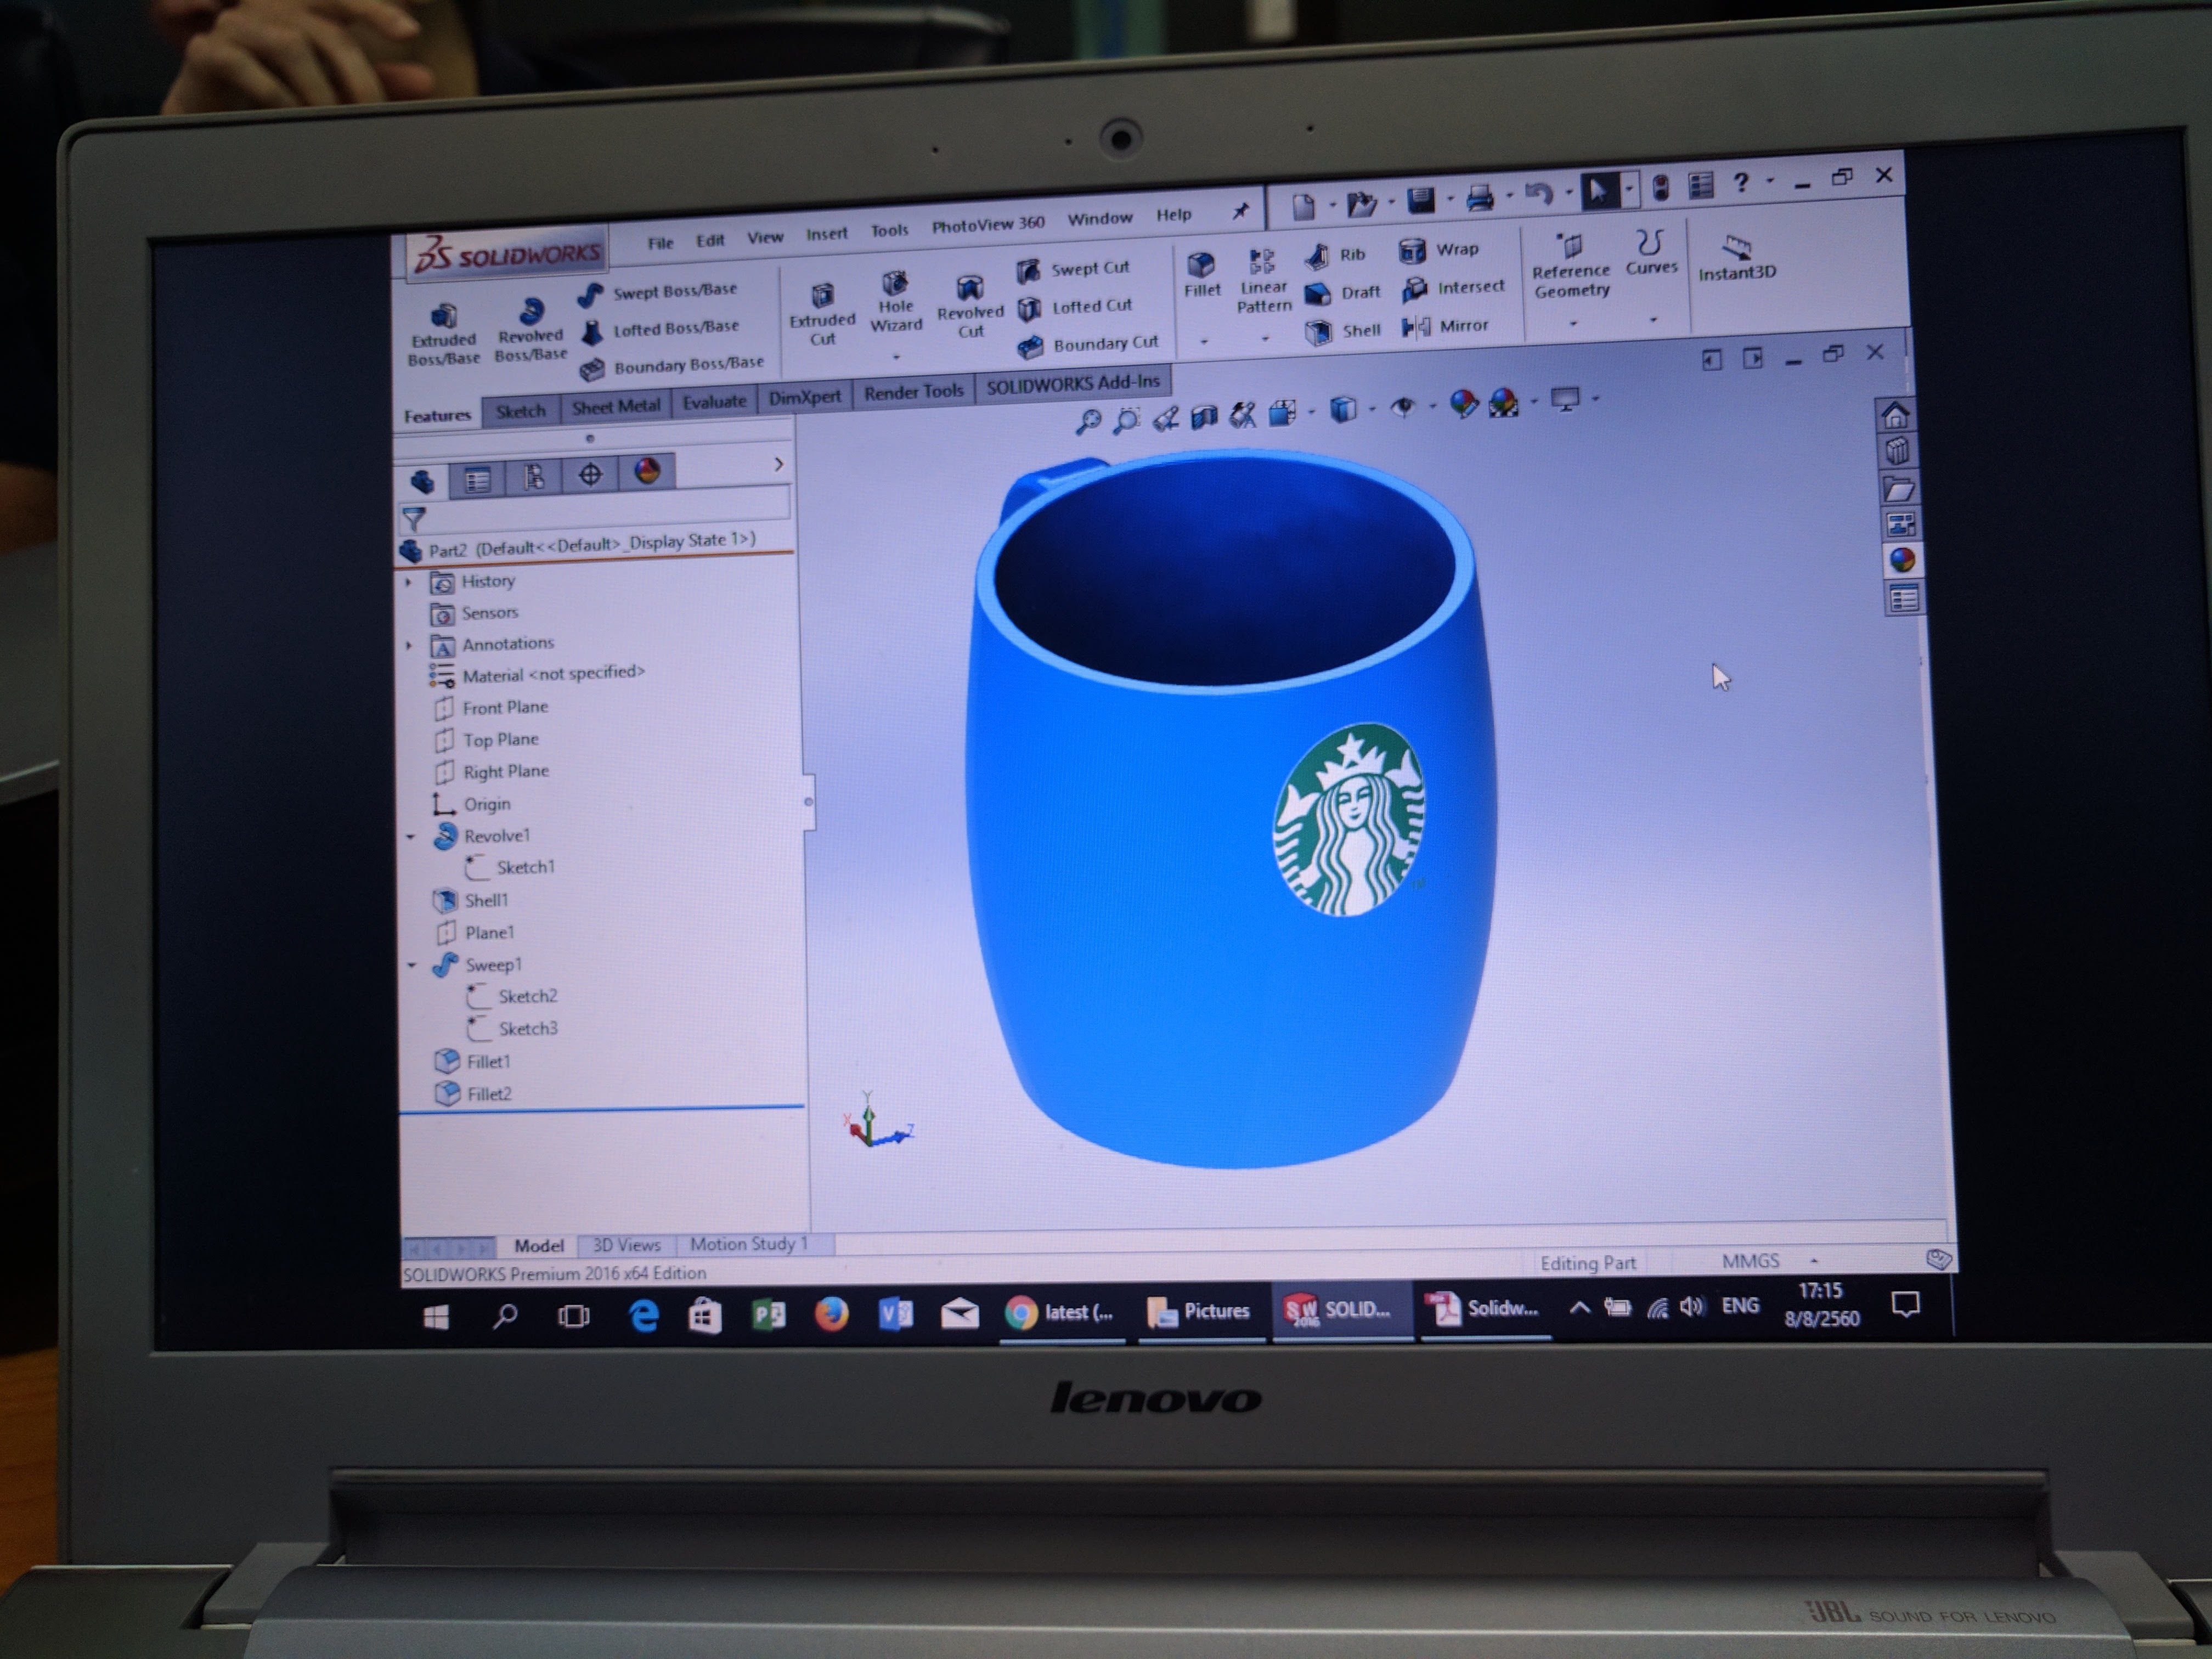Viewport: 2212px width, 1659px height.
Task: Select the Front Plane item
Action: (x=505, y=708)
